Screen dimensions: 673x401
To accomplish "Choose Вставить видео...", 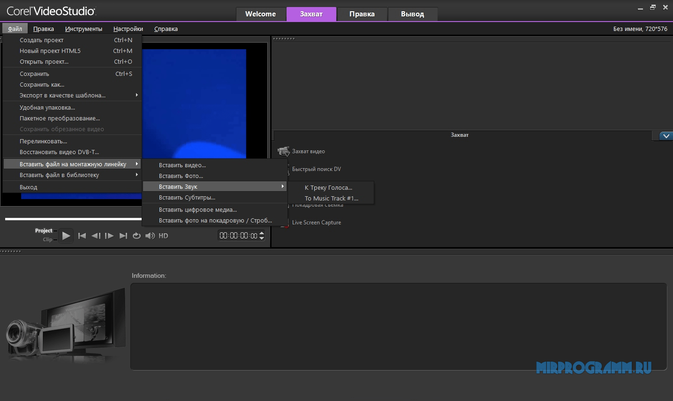I will coord(215,165).
